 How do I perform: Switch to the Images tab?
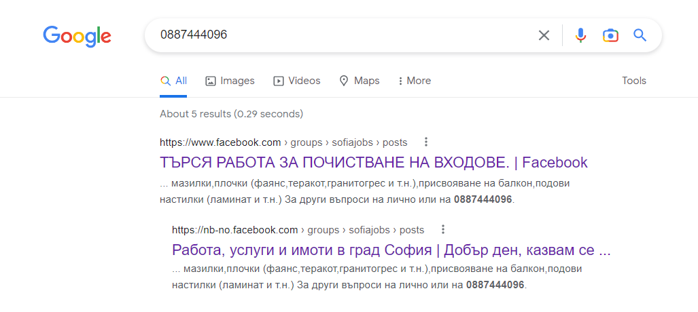[230, 81]
